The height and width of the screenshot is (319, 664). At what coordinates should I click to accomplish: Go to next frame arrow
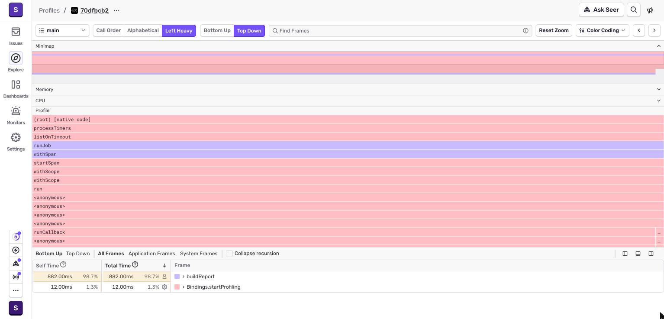coord(654,30)
